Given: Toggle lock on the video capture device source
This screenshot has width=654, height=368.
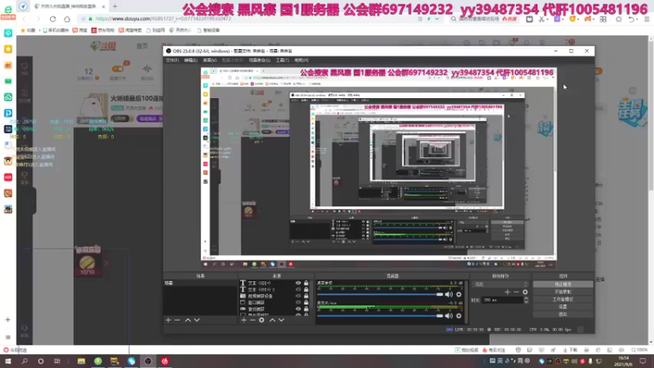Looking at the screenshot, I should [306, 296].
